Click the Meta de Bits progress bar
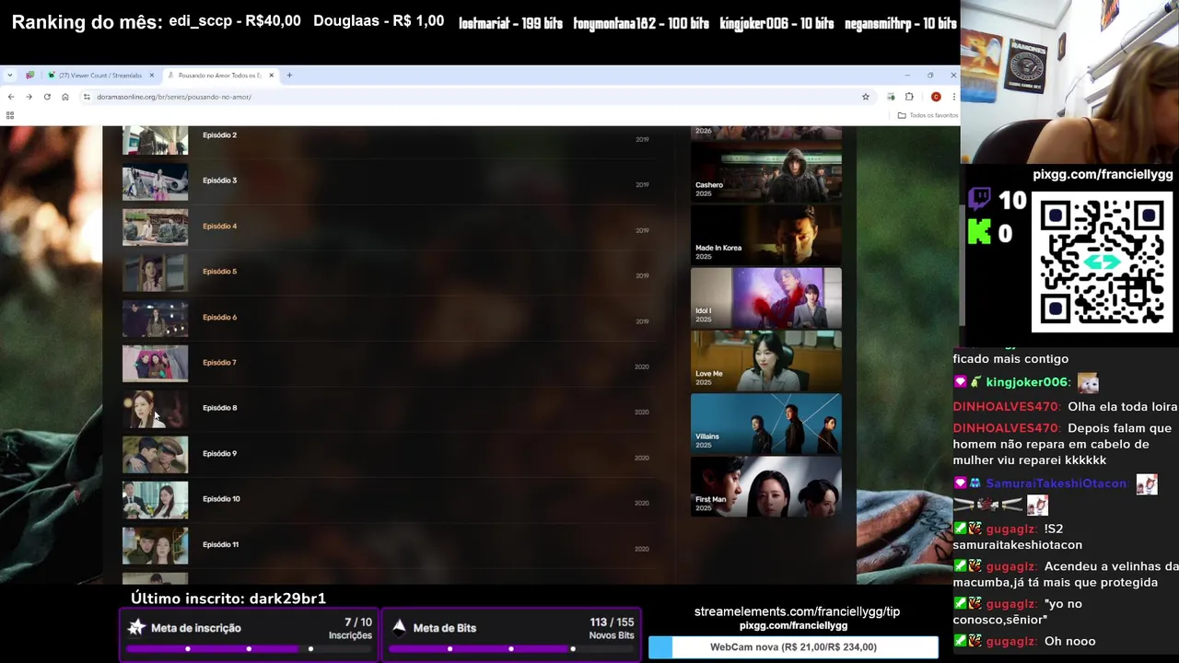1179x663 pixels. point(511,649)
